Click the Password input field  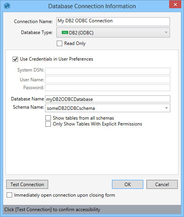[108, 88]
